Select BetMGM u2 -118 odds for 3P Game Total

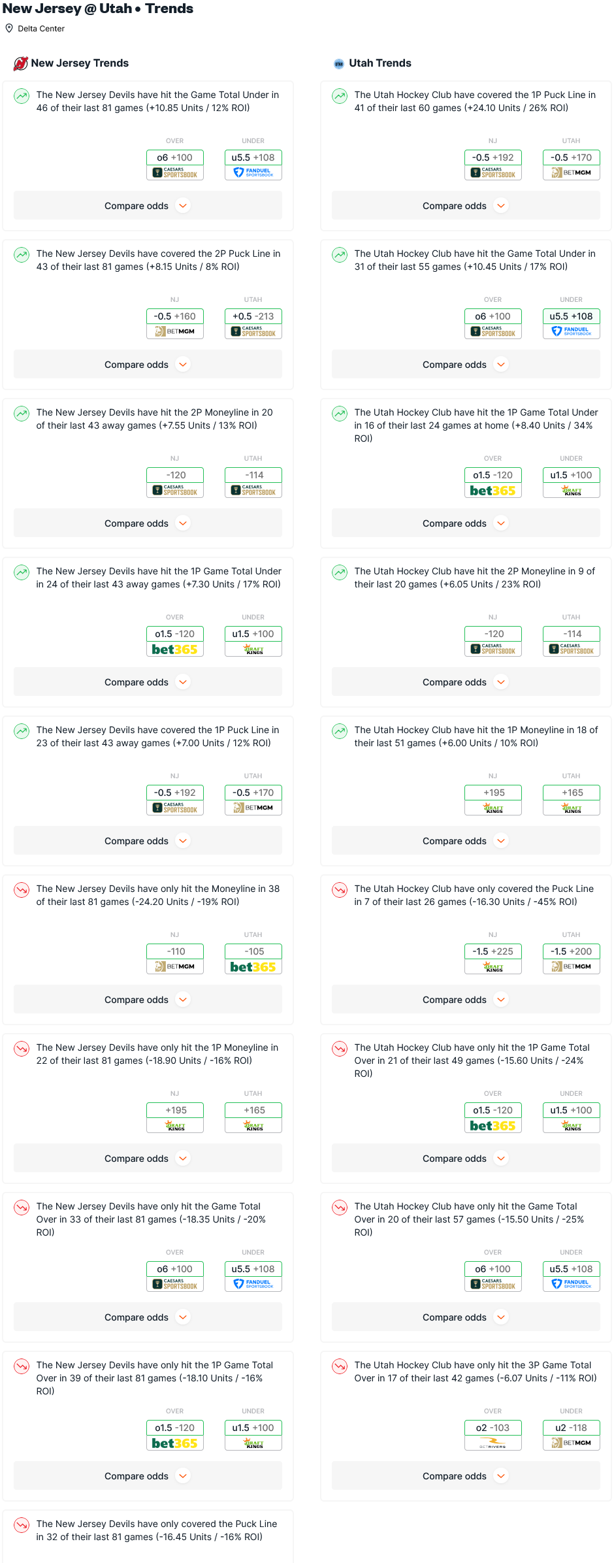572,1435
